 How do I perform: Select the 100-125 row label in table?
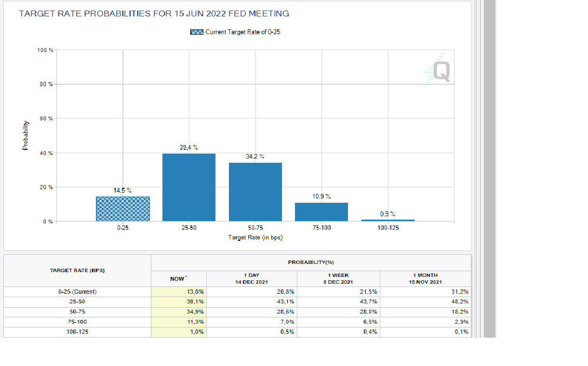point(78,332)
